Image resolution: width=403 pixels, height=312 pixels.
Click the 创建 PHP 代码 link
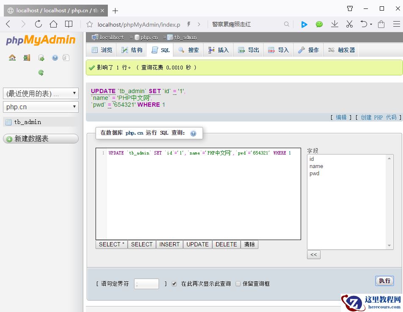378,117
